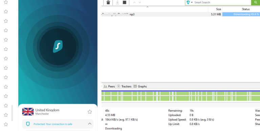Toggle the topmost star in the sidebar list
The image size is (260, 131).
coord(6,2)
